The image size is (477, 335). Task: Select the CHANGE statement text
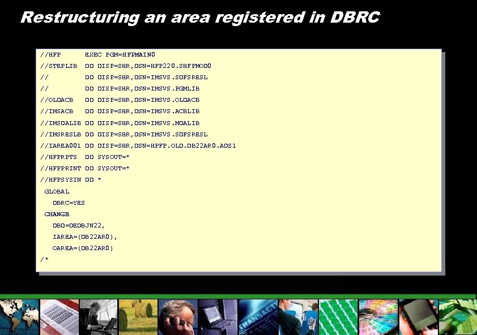click(x=57, y=214)
